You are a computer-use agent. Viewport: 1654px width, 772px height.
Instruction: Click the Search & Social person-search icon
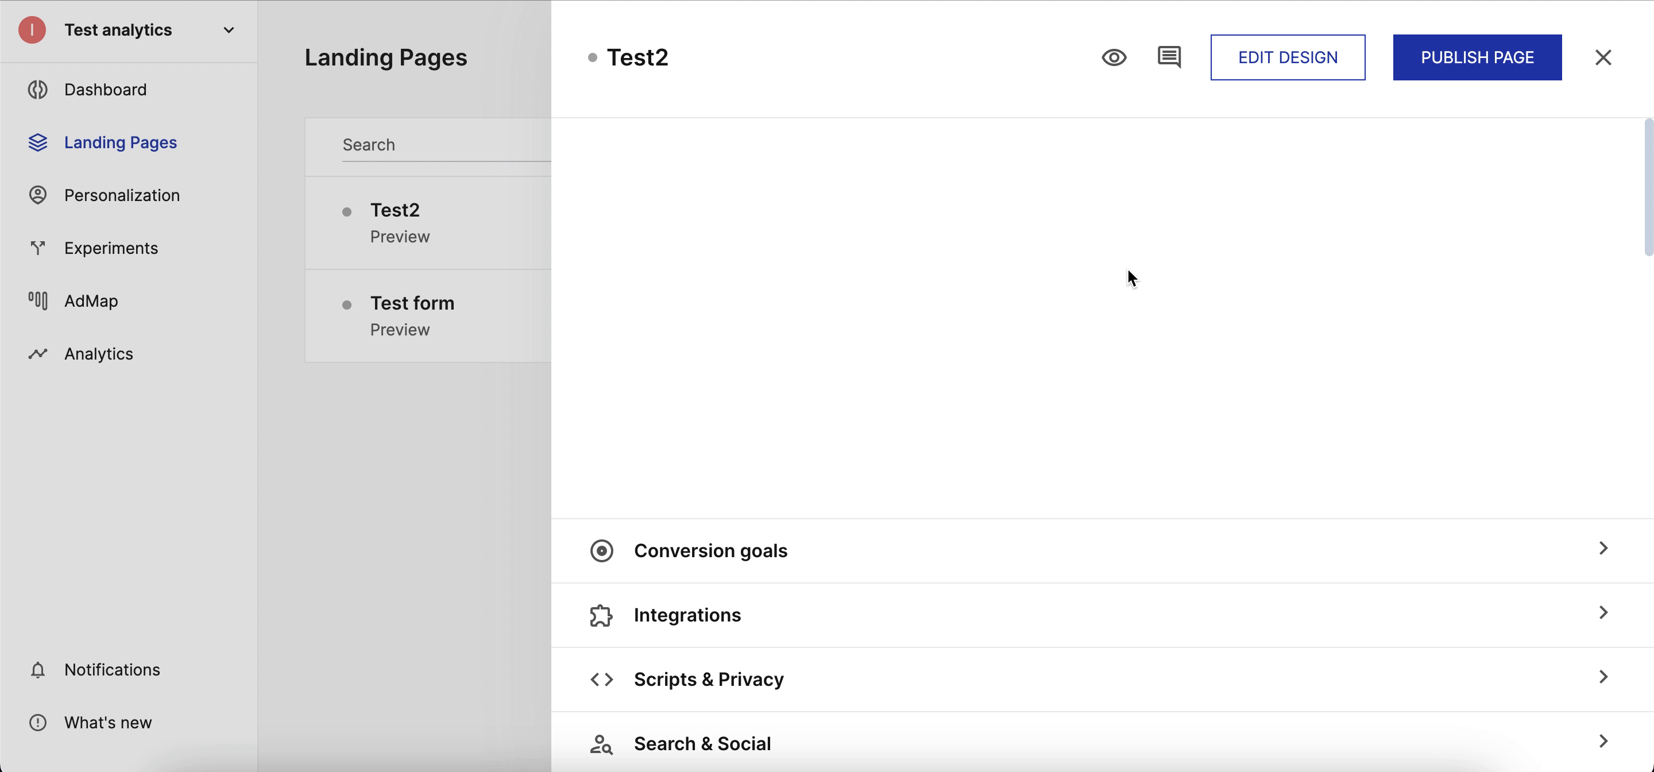[x=602, y=744]
